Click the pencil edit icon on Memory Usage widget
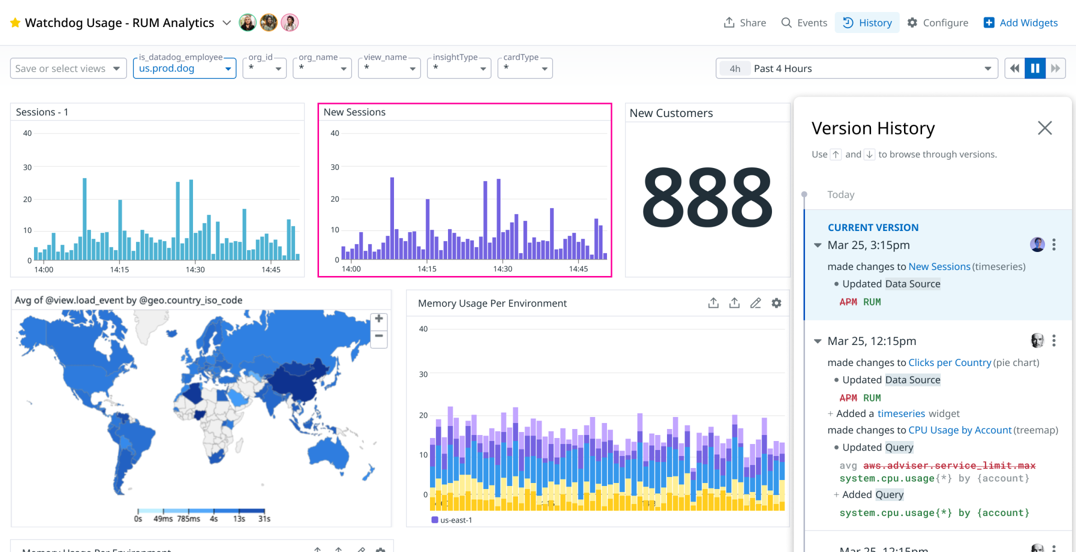 755,303
